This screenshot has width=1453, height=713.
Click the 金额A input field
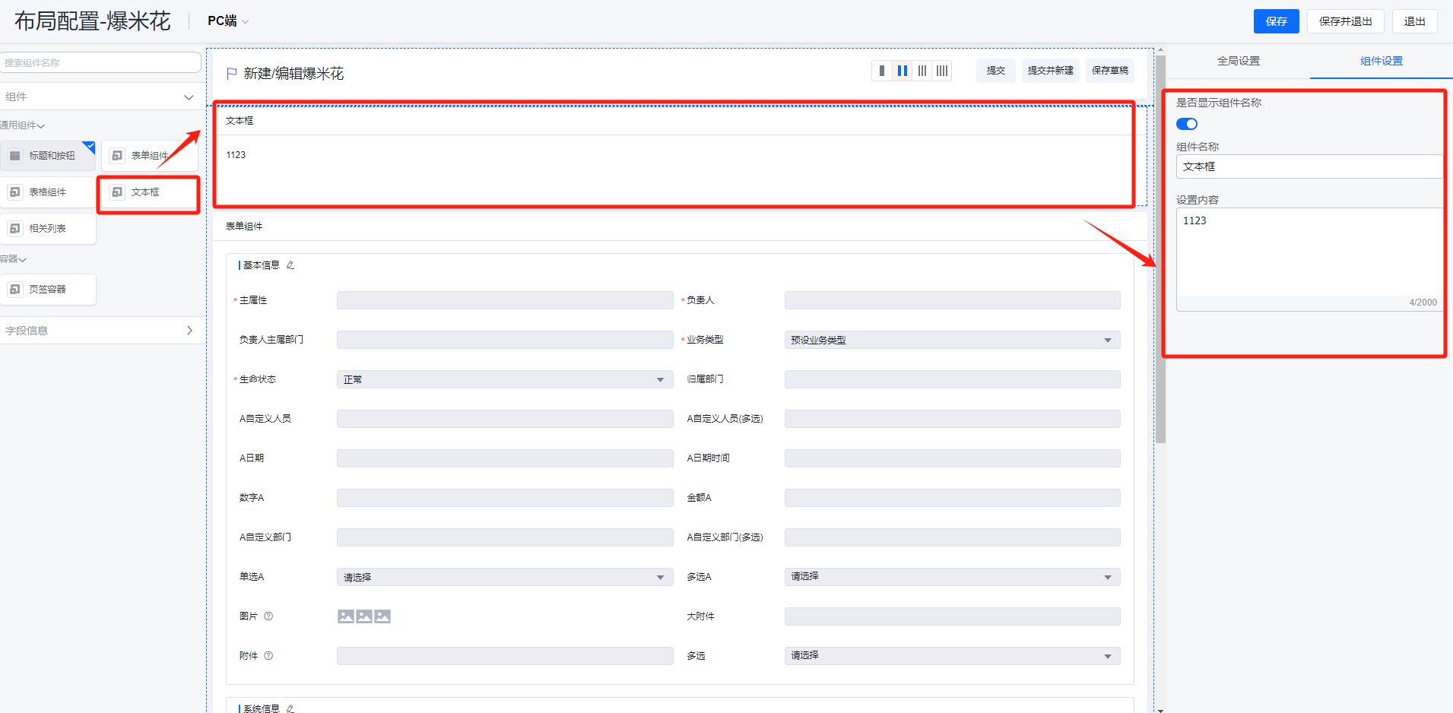(952, 498)
